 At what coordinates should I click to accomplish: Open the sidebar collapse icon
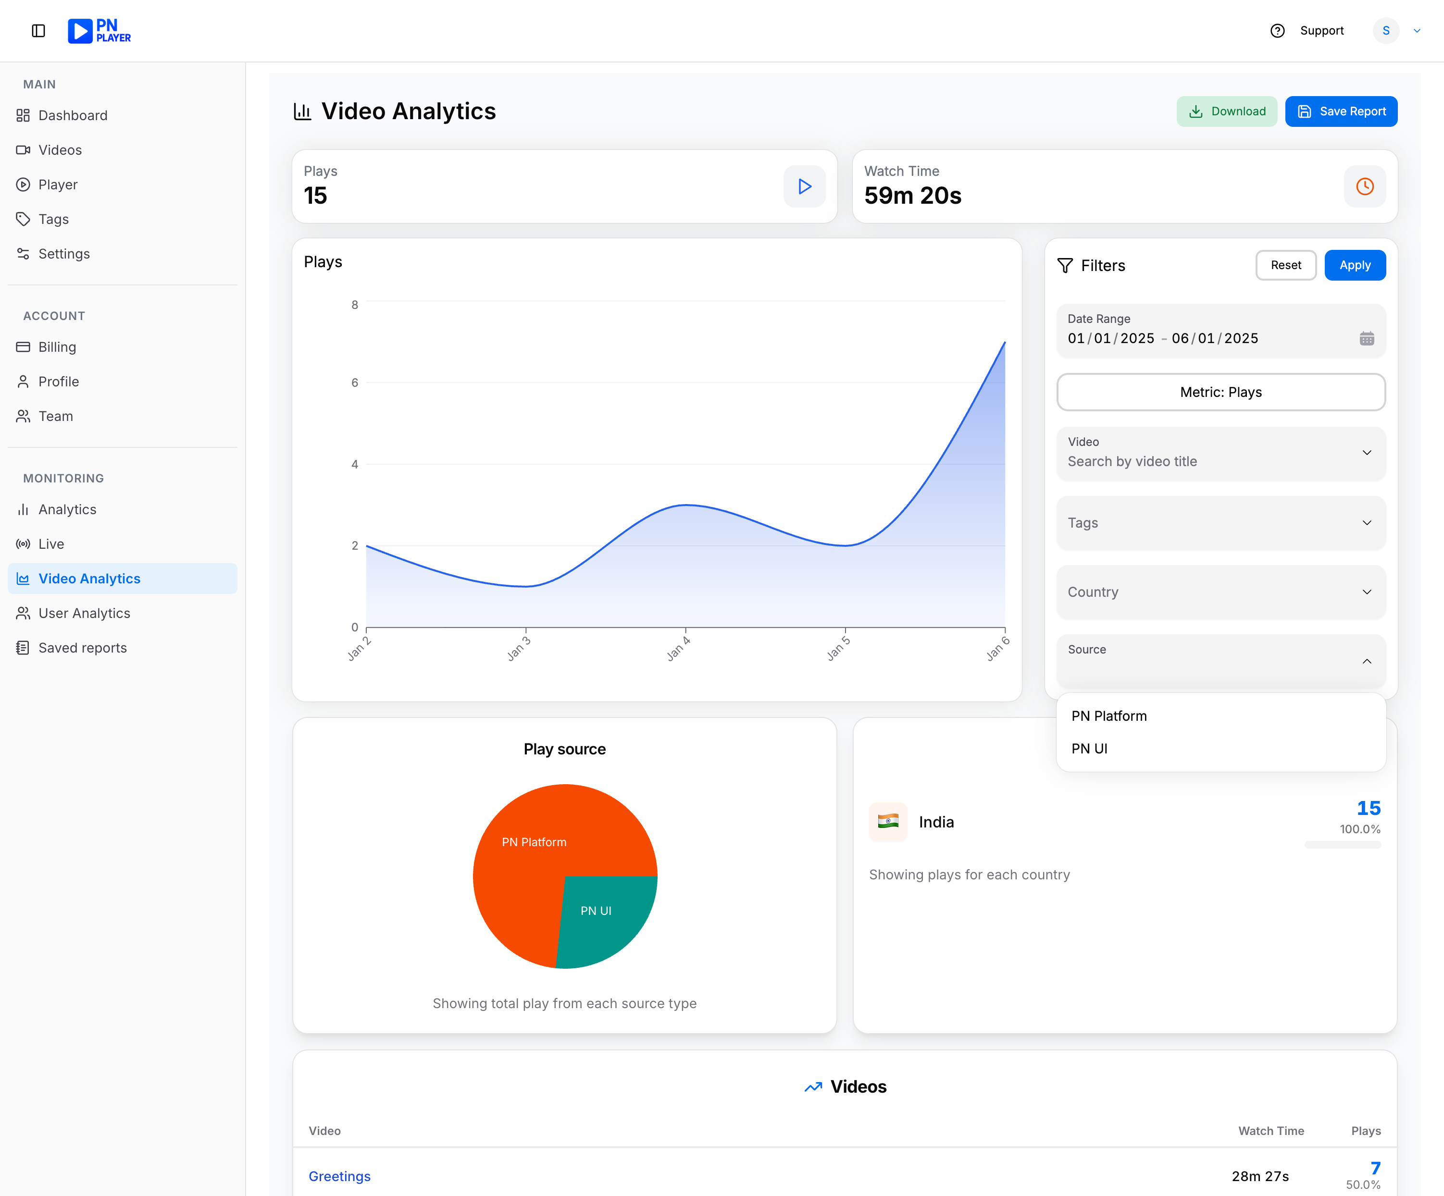38,30
